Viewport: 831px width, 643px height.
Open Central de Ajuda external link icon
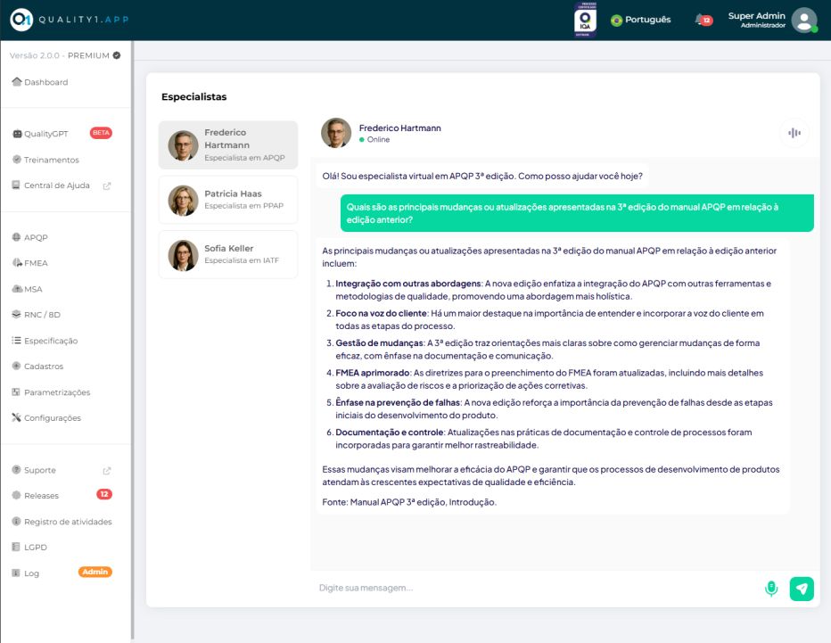point(106,185)
